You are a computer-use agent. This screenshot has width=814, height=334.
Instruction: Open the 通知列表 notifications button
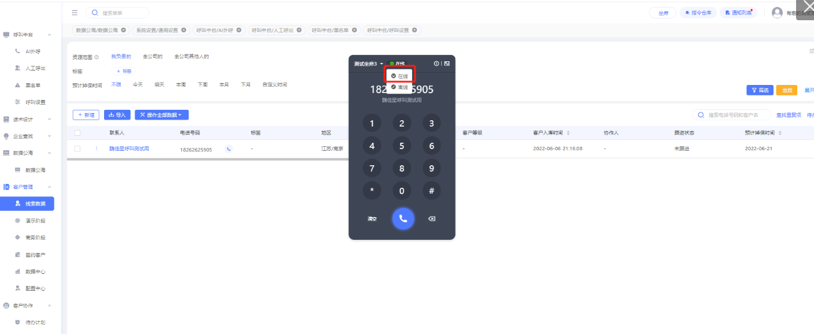coord(738,13)
